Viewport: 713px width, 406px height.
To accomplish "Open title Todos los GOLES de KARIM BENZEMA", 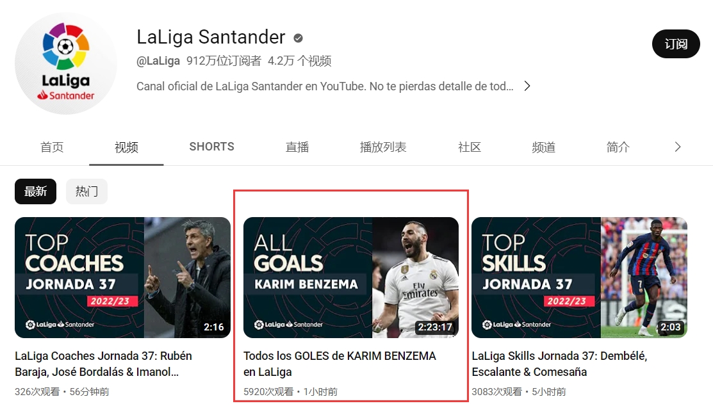I will click(340, 364).
